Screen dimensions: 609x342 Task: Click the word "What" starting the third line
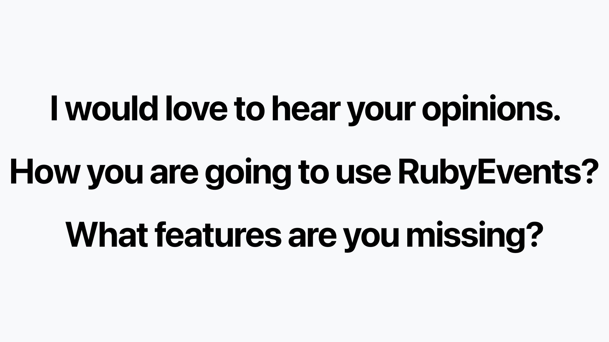108,235
